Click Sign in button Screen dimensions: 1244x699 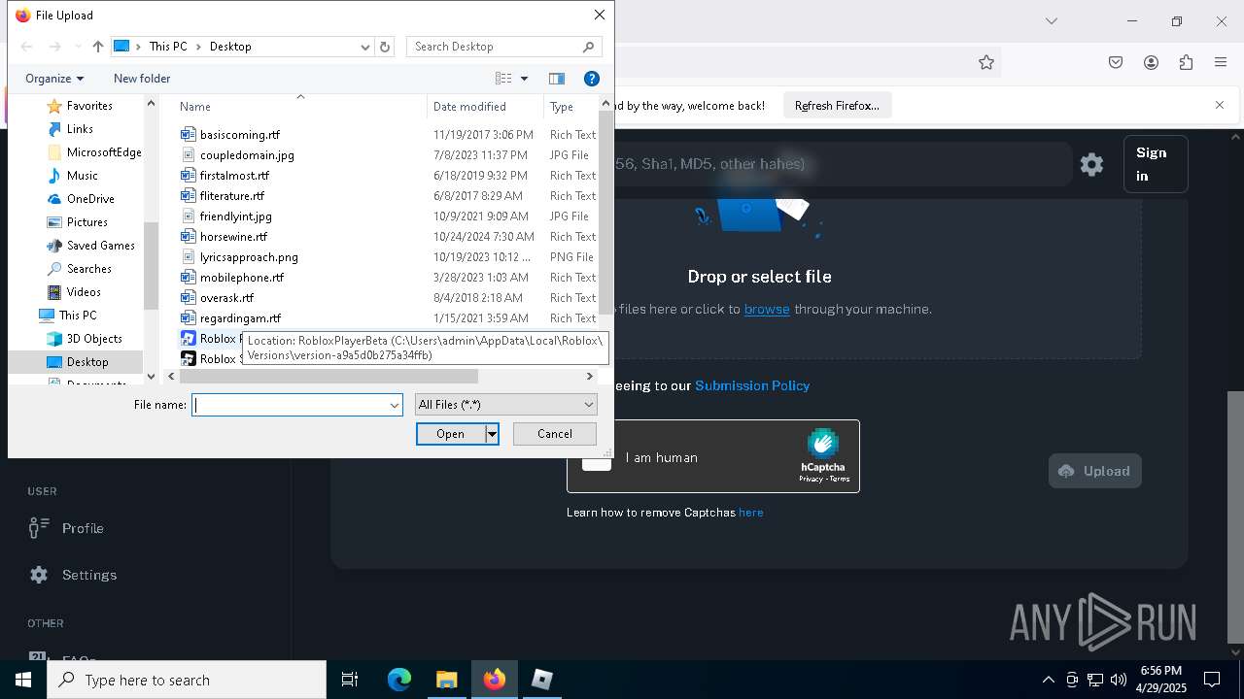point(1156,164)
